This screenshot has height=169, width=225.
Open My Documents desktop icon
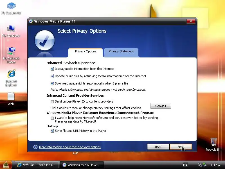coord(11,8)
